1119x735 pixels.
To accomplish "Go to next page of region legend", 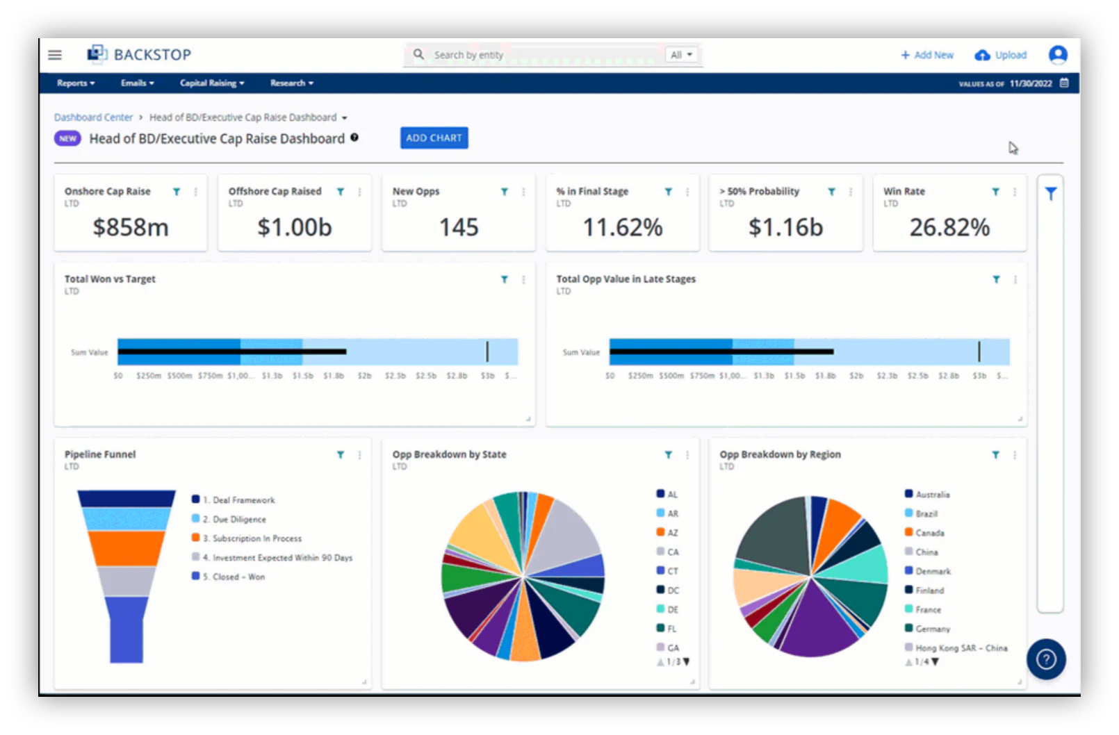I will [x=935, y=662].
